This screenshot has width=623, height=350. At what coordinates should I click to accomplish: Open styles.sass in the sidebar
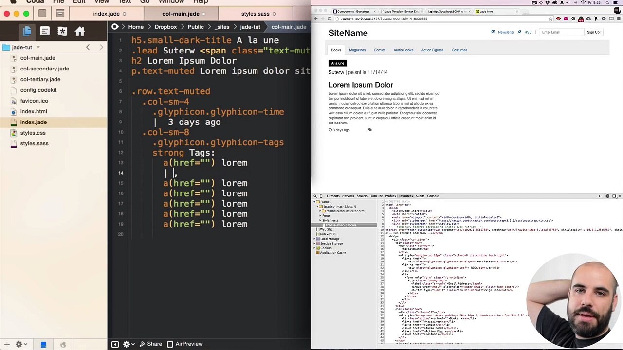tap(34, 143)
